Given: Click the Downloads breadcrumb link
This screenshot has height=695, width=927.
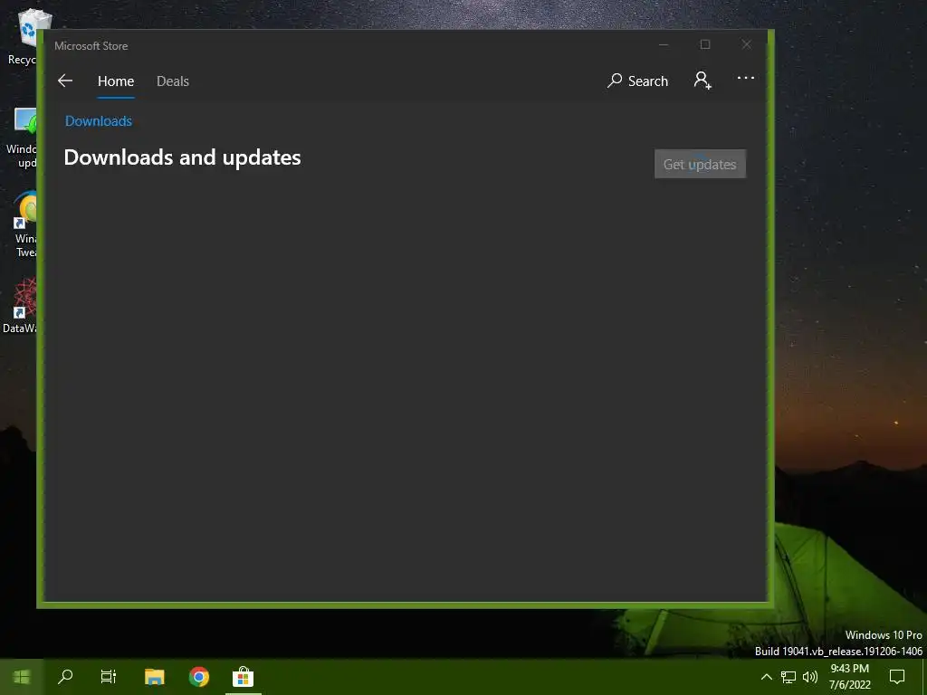Looking at the screenshot, I should pos(98,121).
